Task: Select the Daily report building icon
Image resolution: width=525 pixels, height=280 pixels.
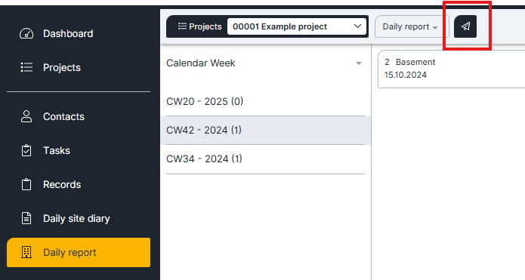Action: 26,252
